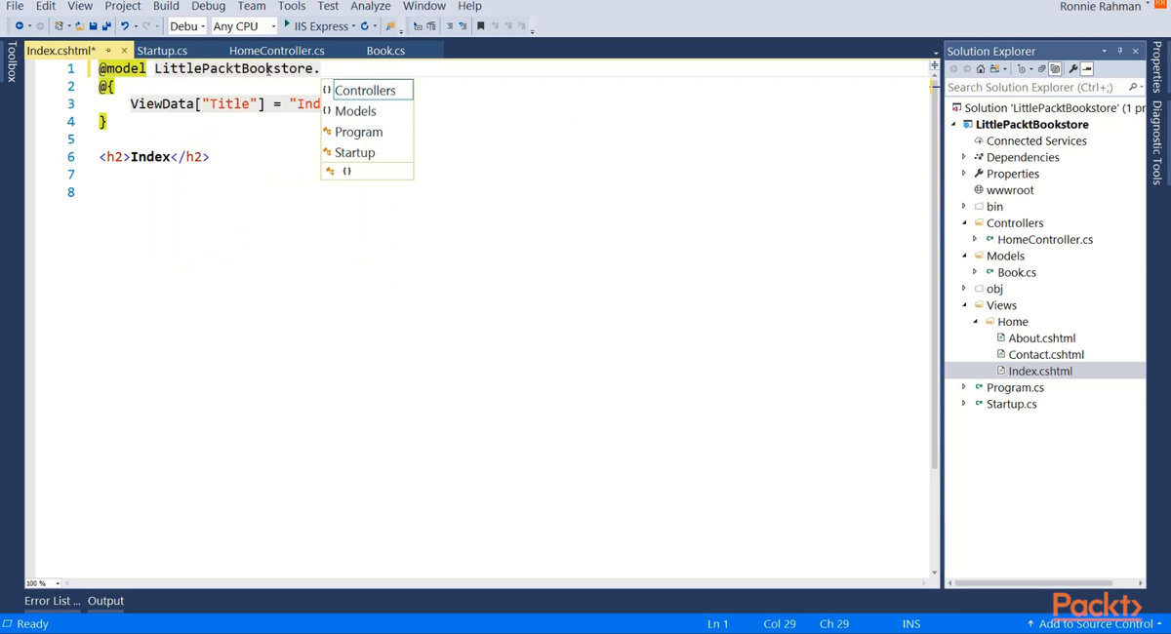1171x634 pixels.
Task: Open the Output panel tab
Action: 105,601
